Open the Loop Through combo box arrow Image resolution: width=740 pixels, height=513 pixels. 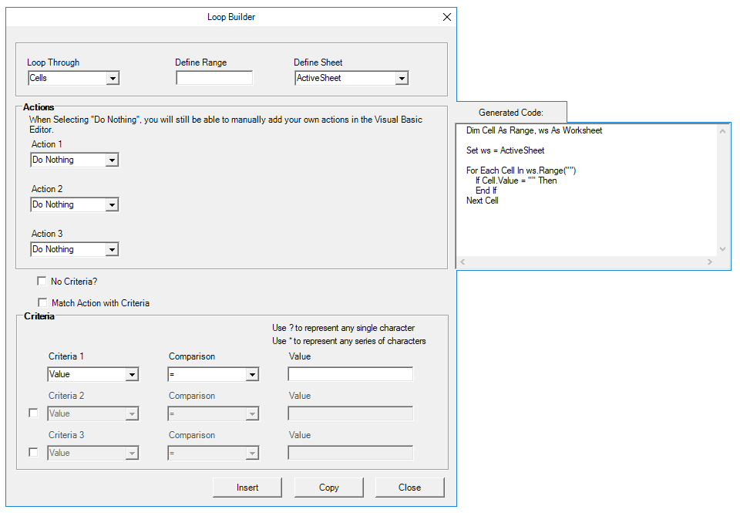[113, 78]
